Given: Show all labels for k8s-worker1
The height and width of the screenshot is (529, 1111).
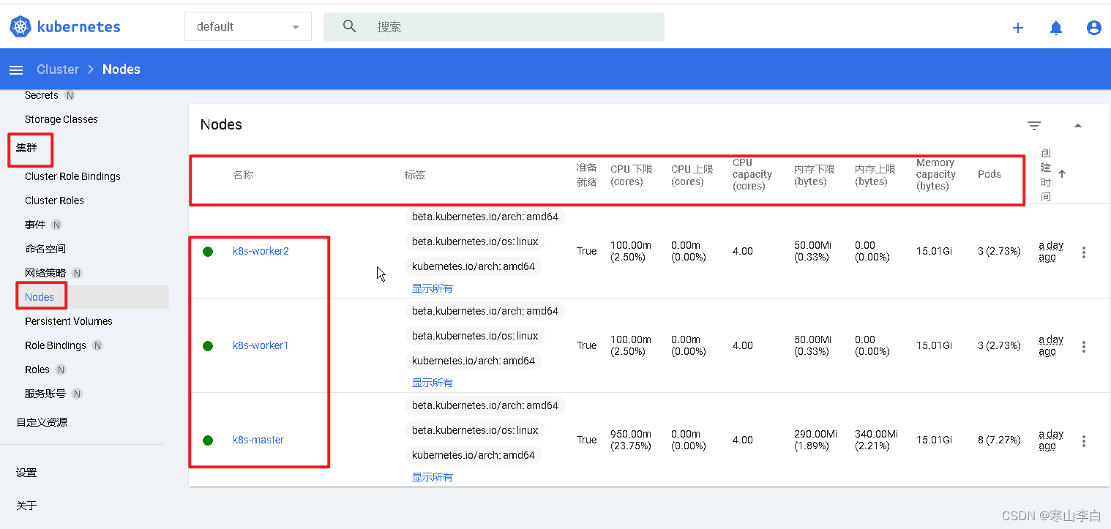Looking at the screenshot, I should pos(432,383).
